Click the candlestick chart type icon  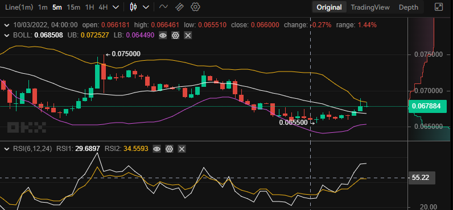pos(133,7)
